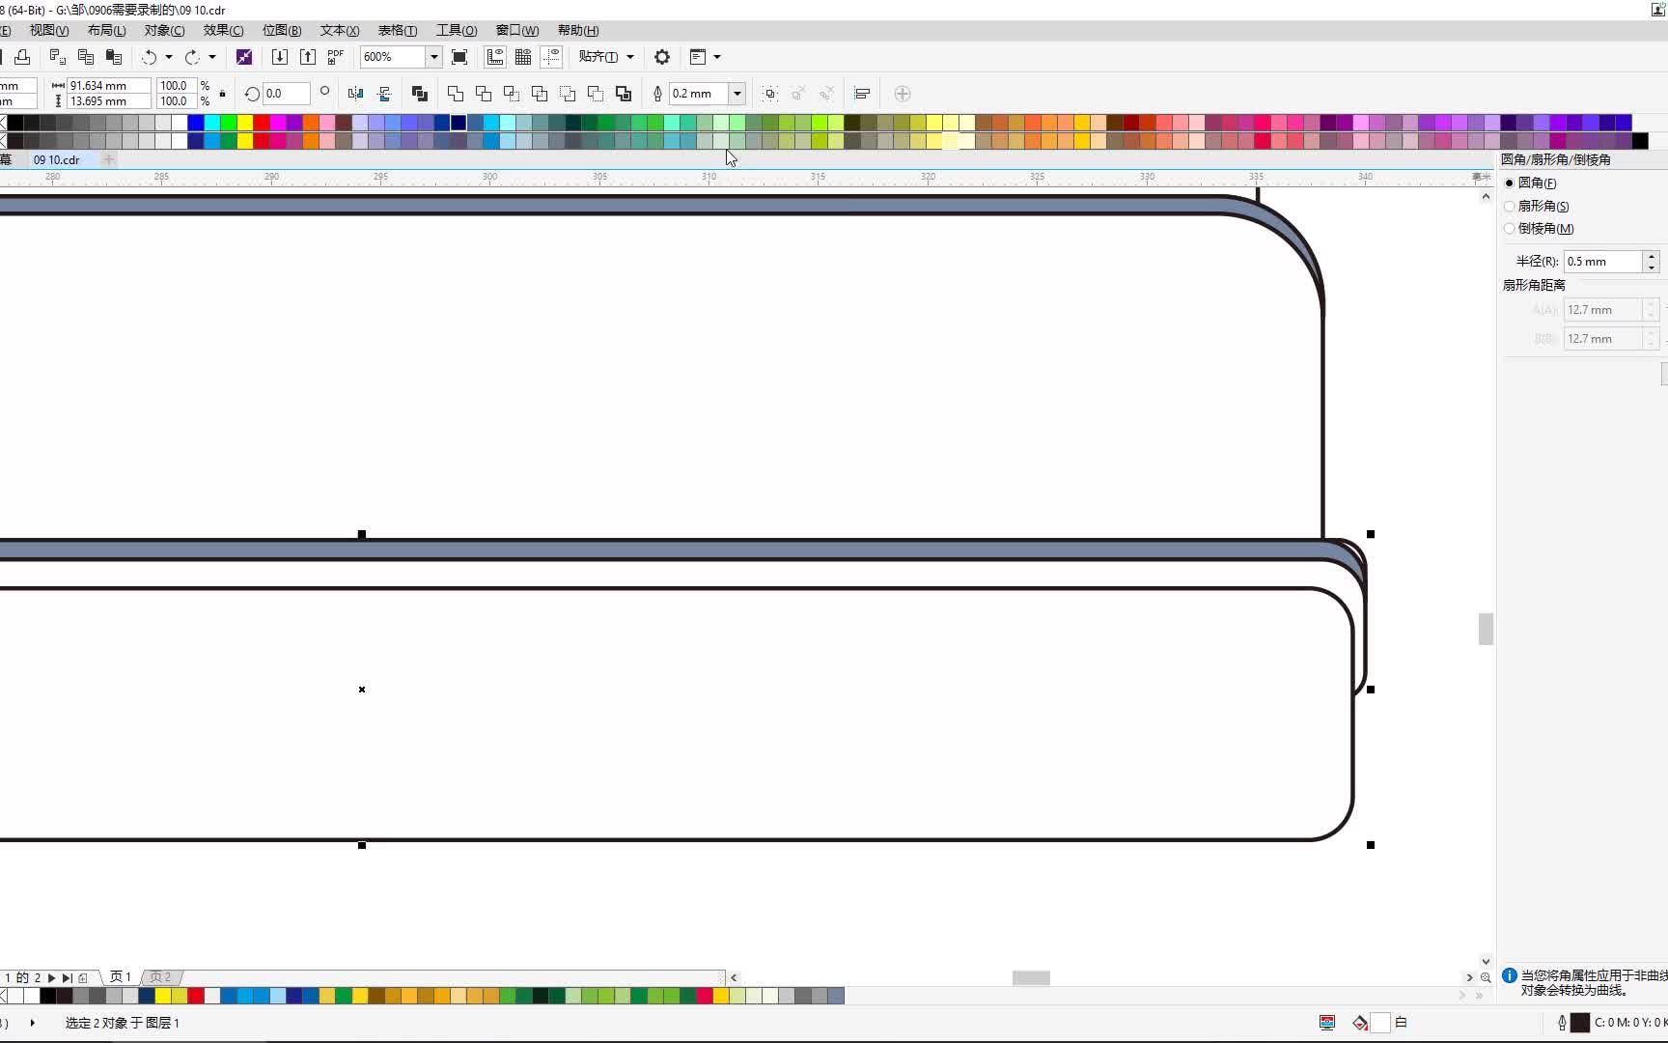This screenshot has width=1668, height=1043.
Task: Open the 文本 Text menu
Action: (x=340, y=30)
